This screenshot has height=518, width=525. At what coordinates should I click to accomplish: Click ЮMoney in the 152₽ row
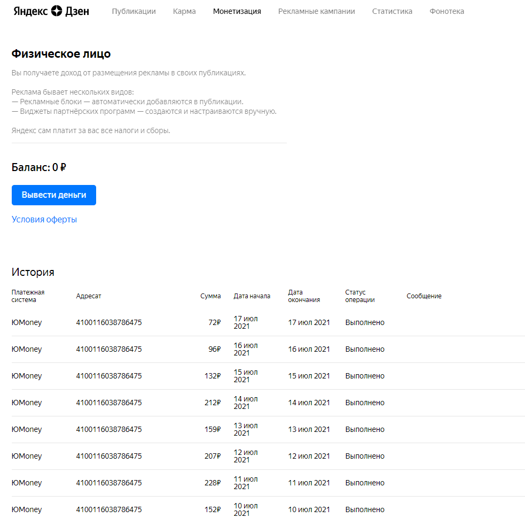[27, 510]
